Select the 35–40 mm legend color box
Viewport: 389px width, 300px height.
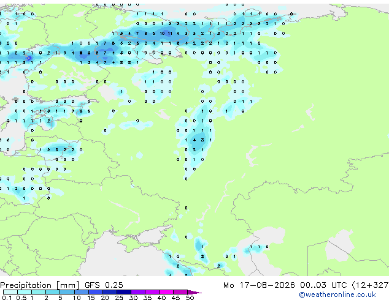152,292
